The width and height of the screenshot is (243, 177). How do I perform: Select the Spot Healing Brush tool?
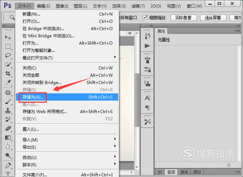pos(8,93)
